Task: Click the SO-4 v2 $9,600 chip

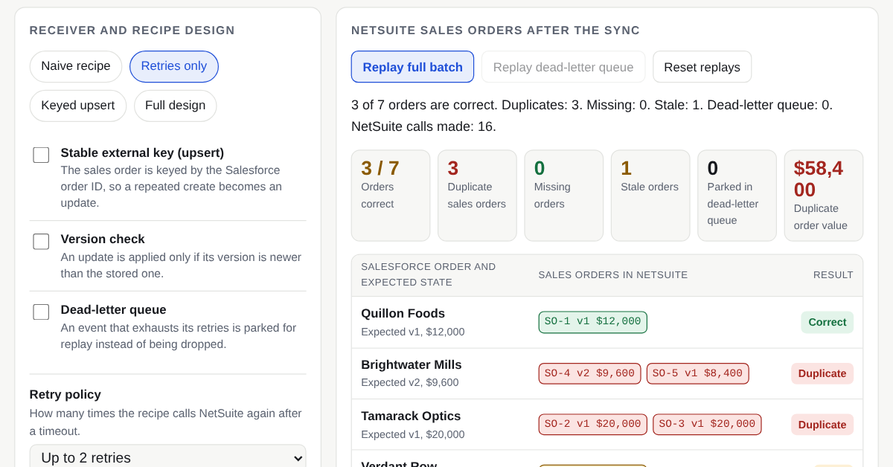Action: pos(589,373)
